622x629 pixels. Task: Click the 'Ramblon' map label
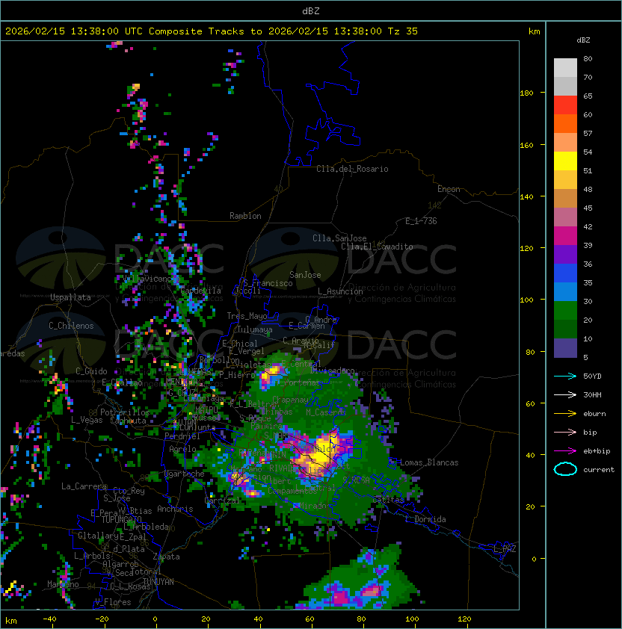pos(245,216)
